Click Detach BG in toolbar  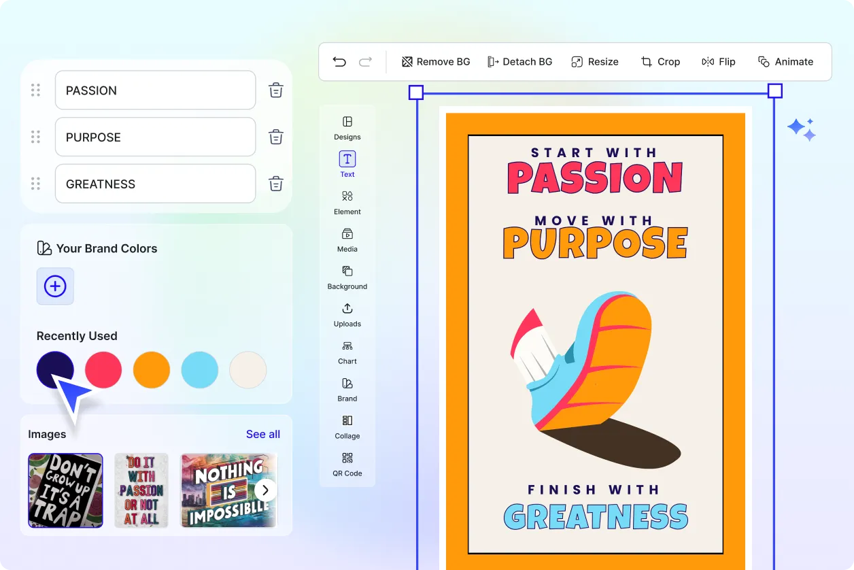519,62
